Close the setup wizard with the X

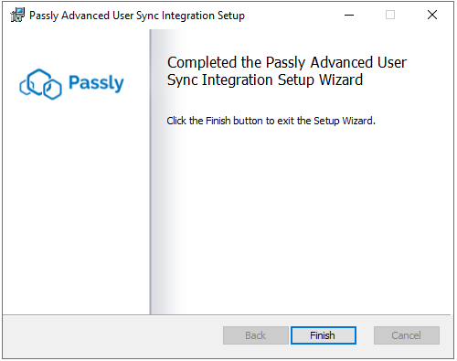(x=432, y=15)
